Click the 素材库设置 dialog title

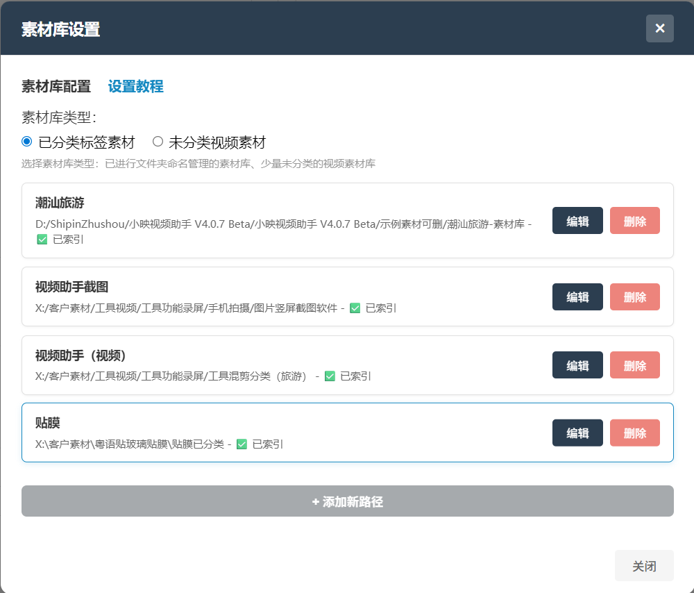(60, 29)
